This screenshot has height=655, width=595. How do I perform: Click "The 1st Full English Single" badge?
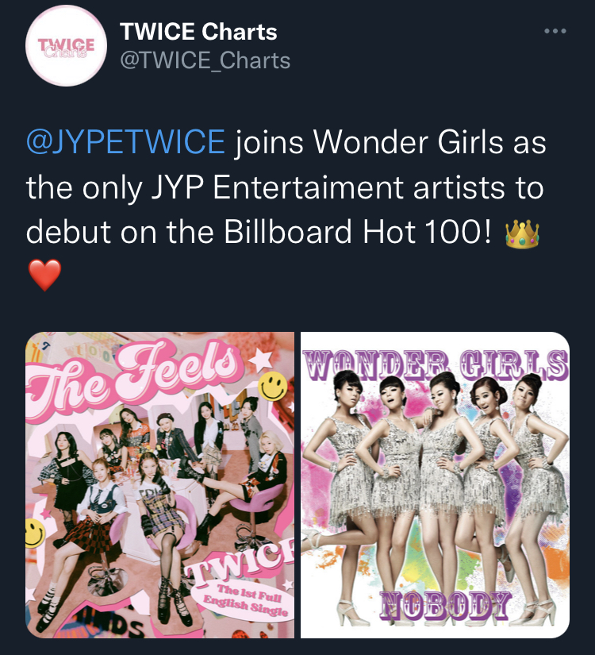pyautogui.click(x=244, y=600)
